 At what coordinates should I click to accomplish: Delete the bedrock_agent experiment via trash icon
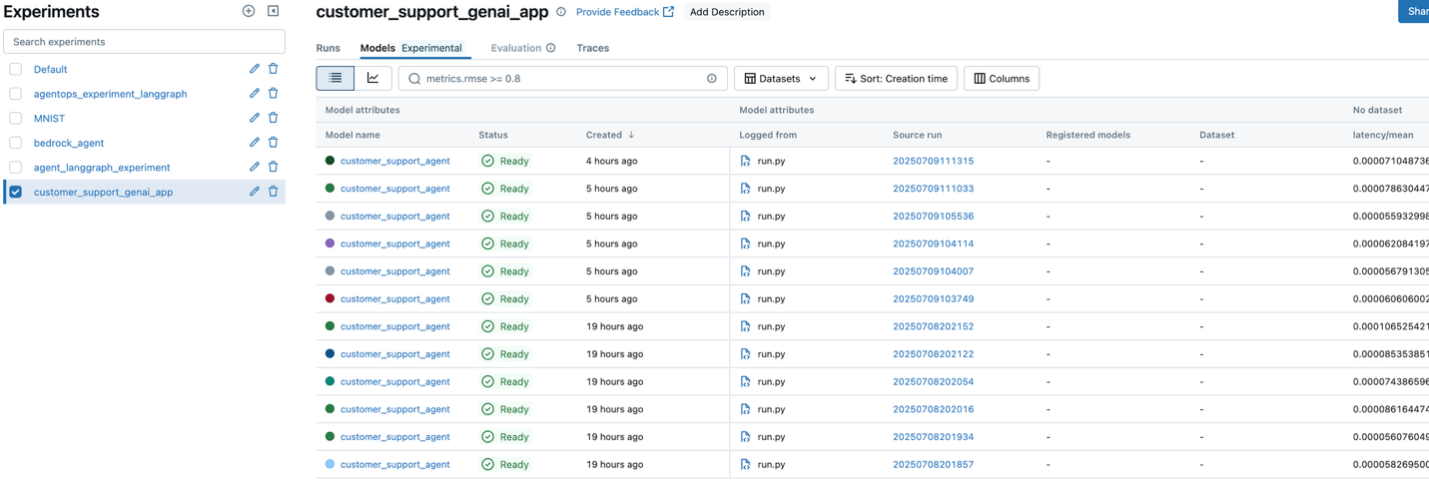tap(273, 143)
